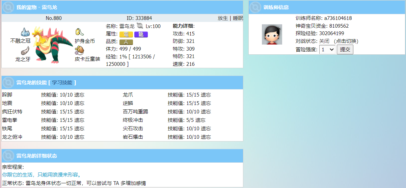Forget the 铁尾 skill
The height and width of the screenshot is (188, 406).
tap(79, 129)
